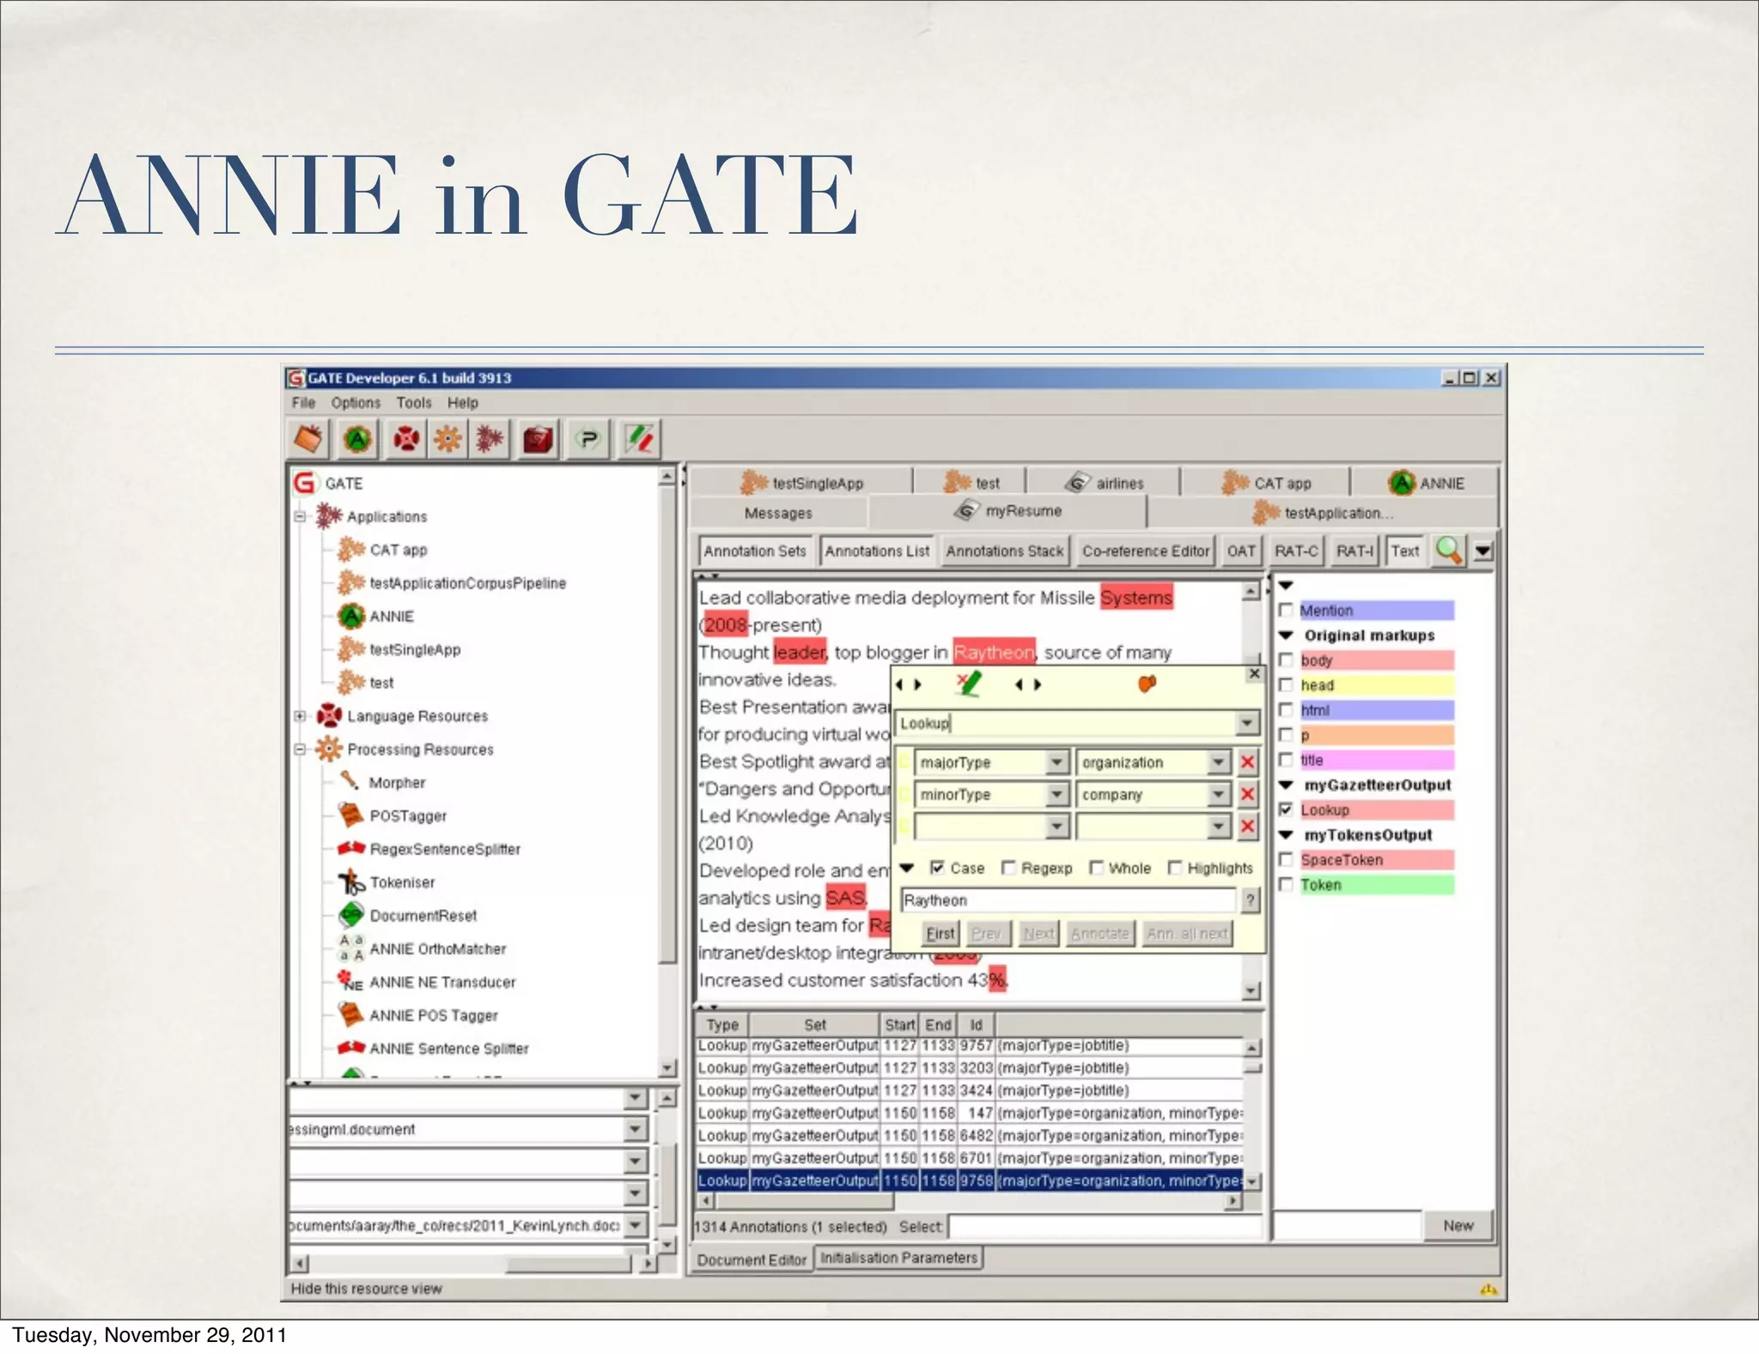This screenshot has height=1354, width=1759.
Task: Open the Tools menu
Action: 413,403
